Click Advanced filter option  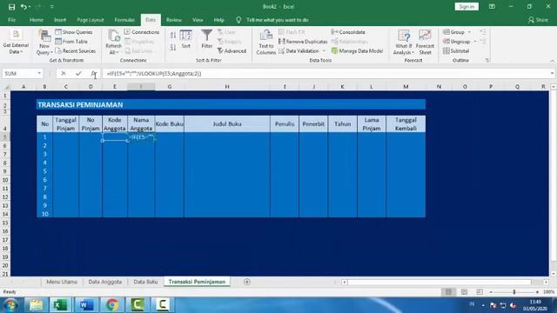click(x=232, y=51)
